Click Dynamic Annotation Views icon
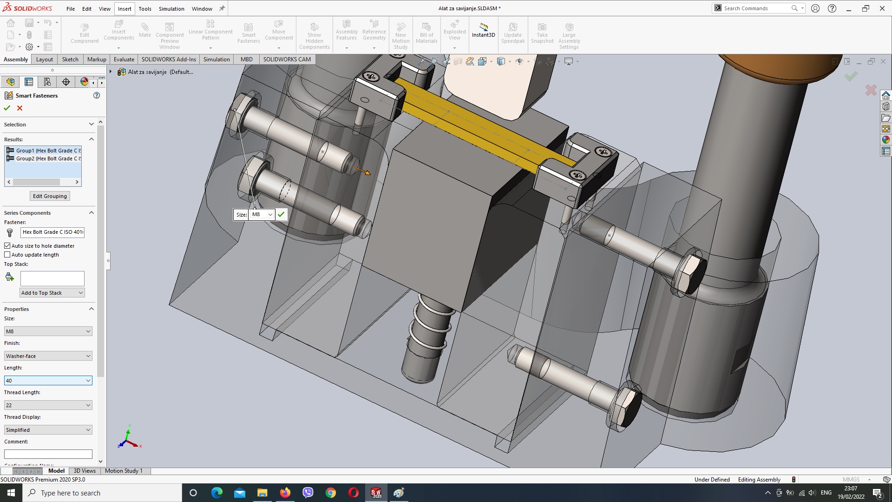 click(x=470, y=61)
